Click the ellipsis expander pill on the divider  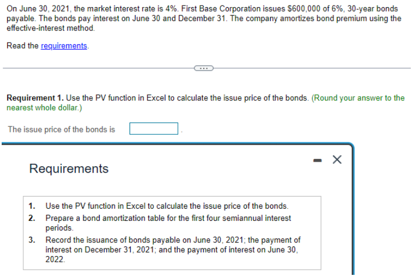point(204,68)
